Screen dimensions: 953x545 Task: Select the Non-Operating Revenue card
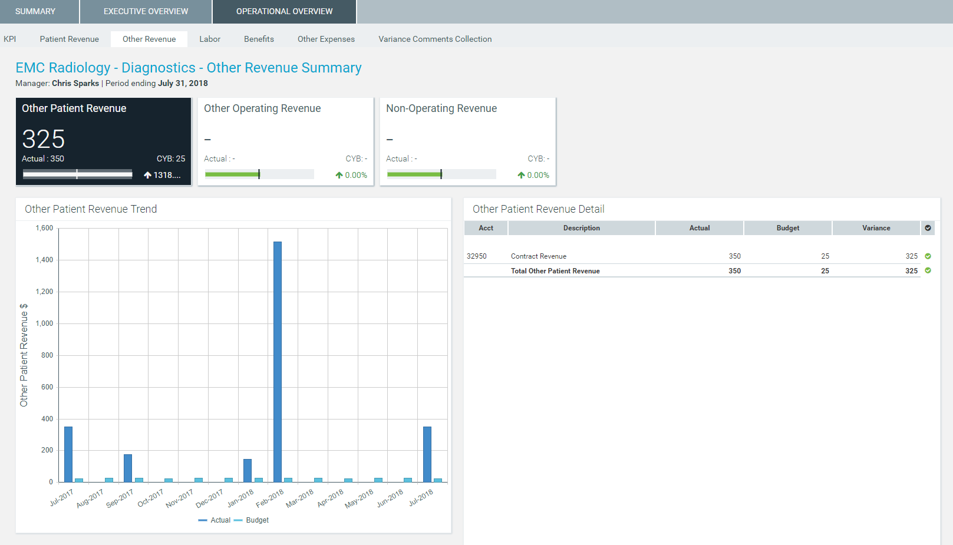click(x=468, y=141)
